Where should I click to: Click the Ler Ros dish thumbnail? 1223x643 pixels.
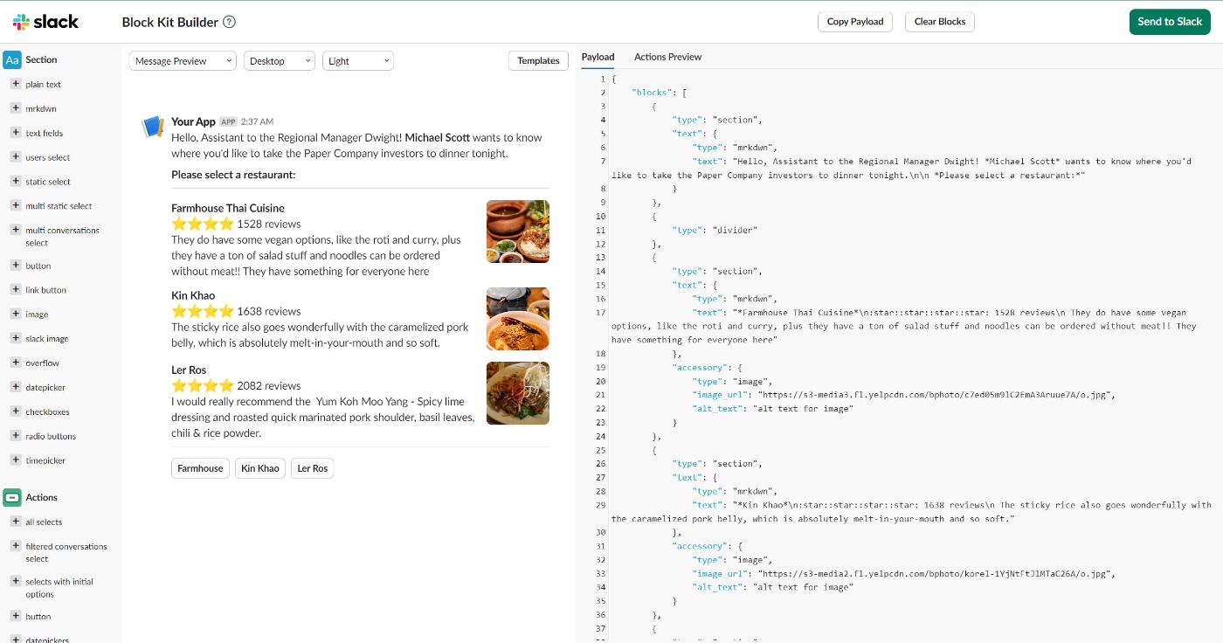(x=518, y=393)
